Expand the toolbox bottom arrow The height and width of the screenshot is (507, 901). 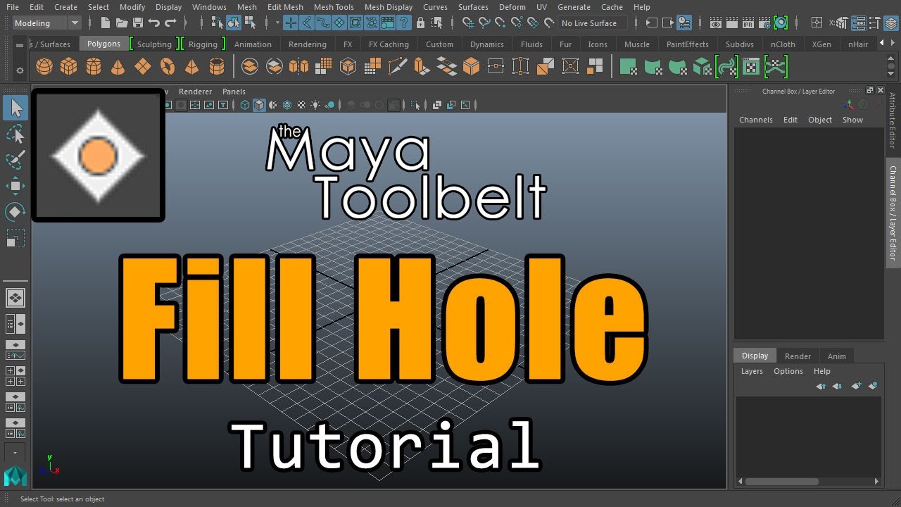(15, 453)
